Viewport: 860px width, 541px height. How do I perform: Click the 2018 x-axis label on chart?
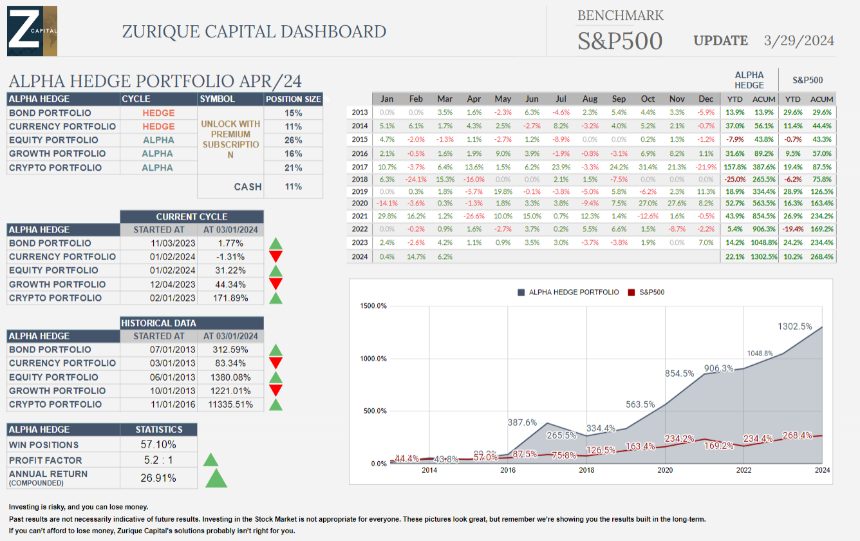(586, 470)
